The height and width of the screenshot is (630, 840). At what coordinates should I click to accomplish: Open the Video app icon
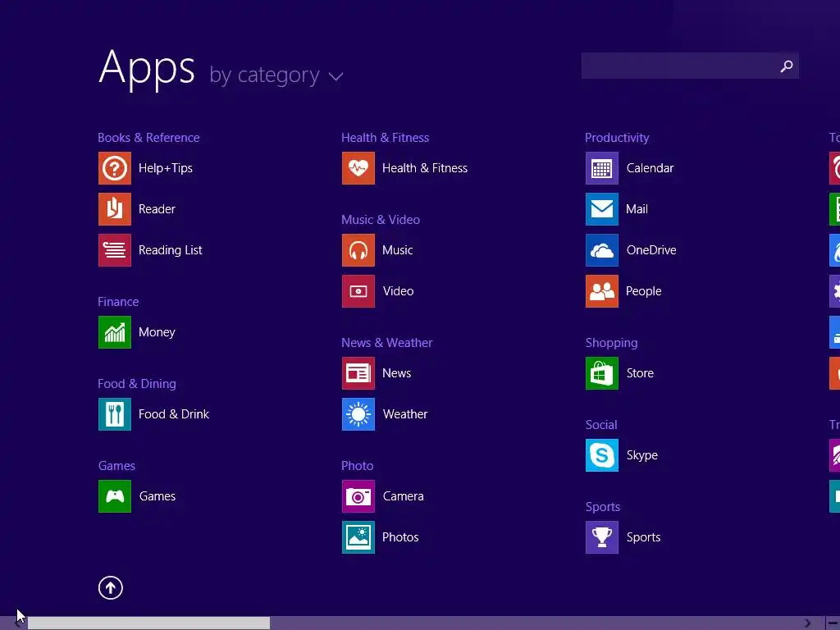tap(358, 291)
